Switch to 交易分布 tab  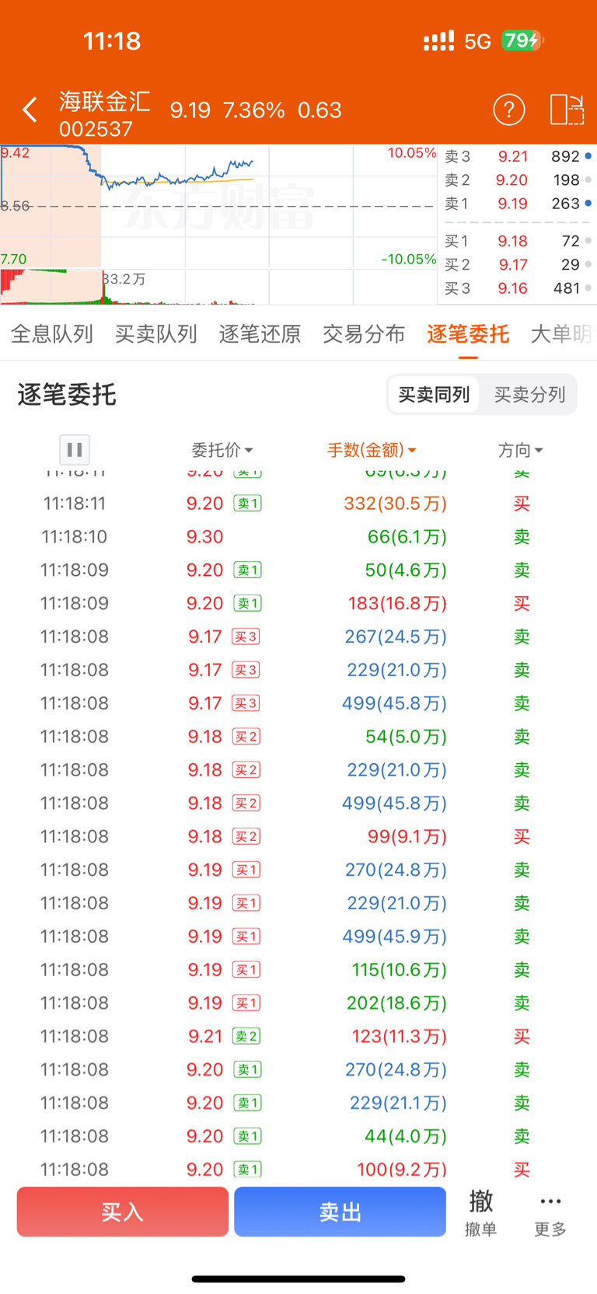point(364,334)
